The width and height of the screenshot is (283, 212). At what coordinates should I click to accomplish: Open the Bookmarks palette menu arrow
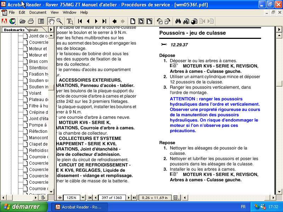(x=51, y=29)
